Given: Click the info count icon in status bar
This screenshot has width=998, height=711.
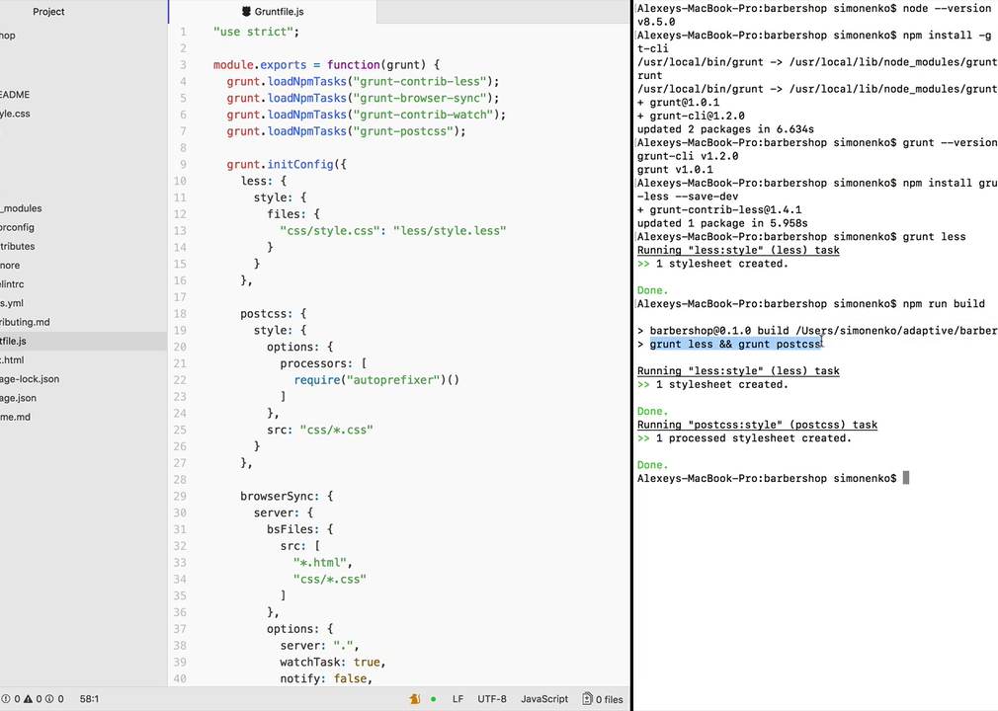Looking at the screenshot, I should (49, 699).
